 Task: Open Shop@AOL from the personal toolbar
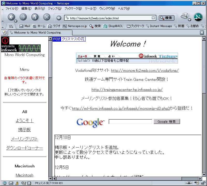113,26
